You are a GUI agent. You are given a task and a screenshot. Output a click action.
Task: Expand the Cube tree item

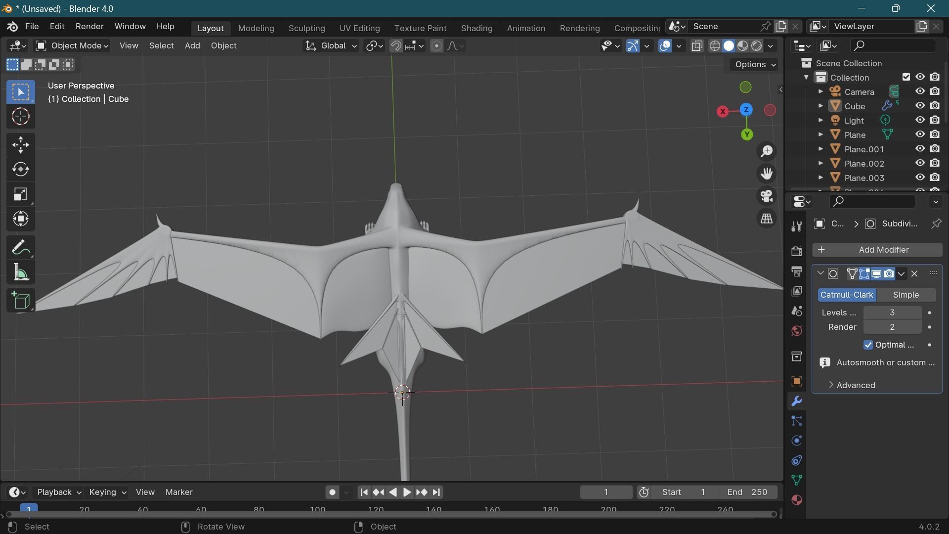pos(820,106)
